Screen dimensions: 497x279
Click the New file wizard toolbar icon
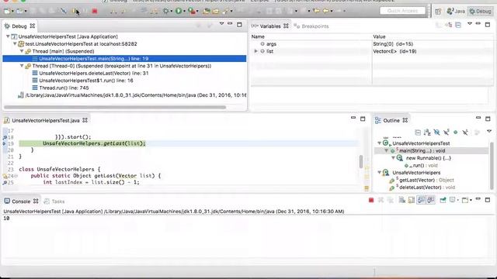point(7,12)
